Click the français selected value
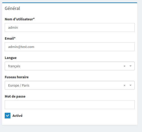The image size is (142, 132). click(14, 66)
